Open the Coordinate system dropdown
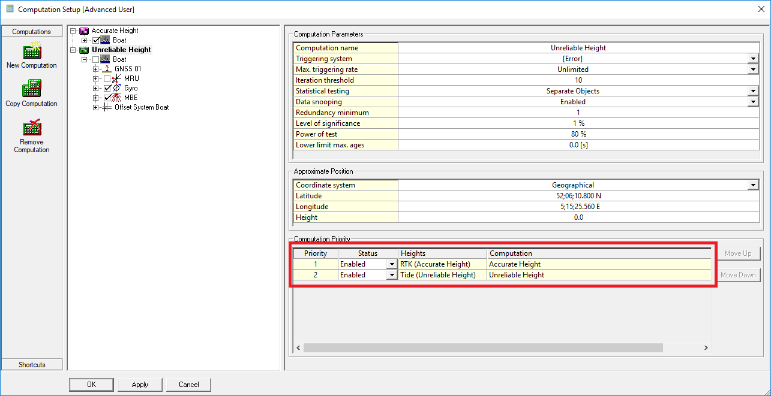The image size is (771, 396). [753, 185]
